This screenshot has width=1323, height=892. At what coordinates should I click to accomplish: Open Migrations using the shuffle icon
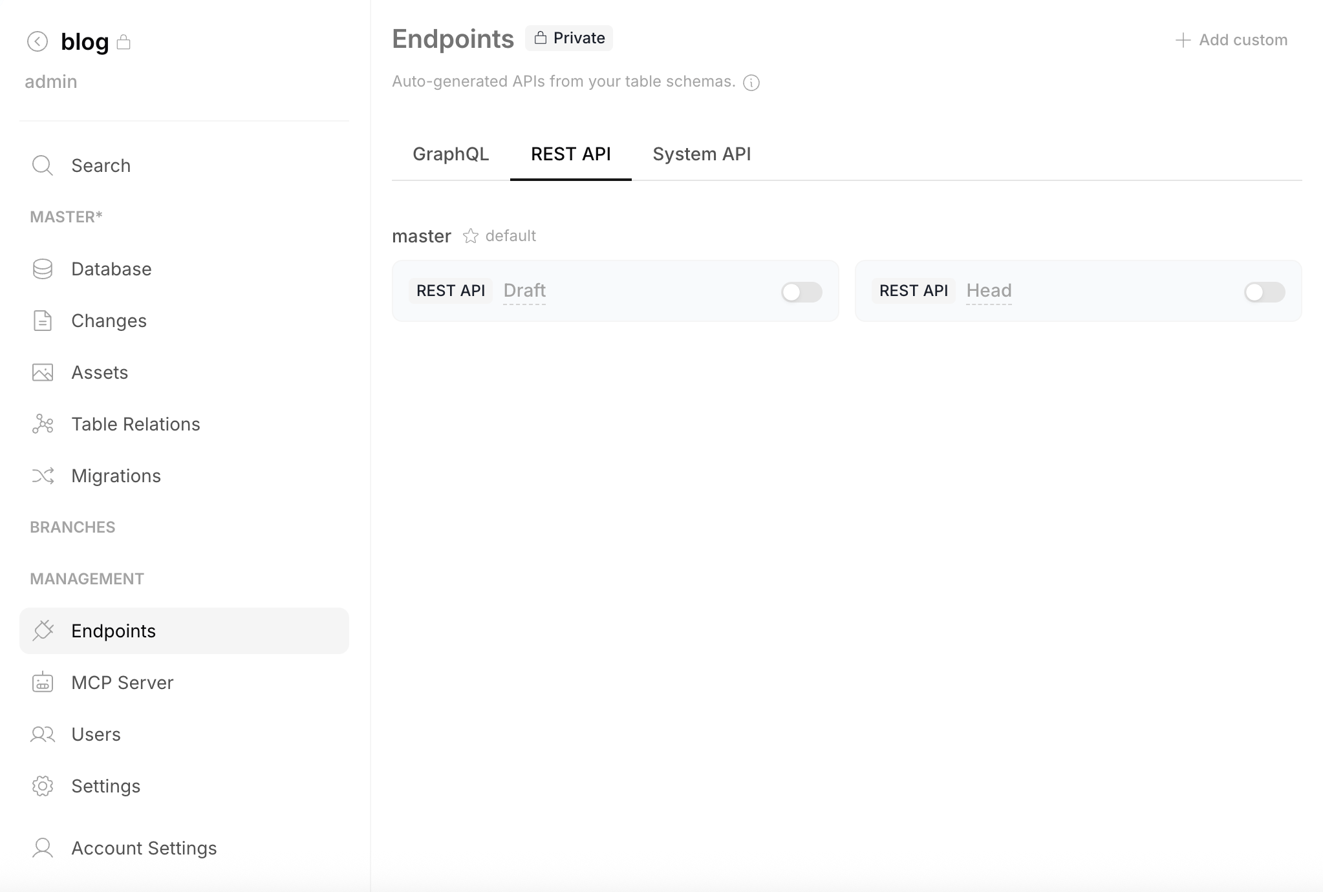tap(42, 476)
